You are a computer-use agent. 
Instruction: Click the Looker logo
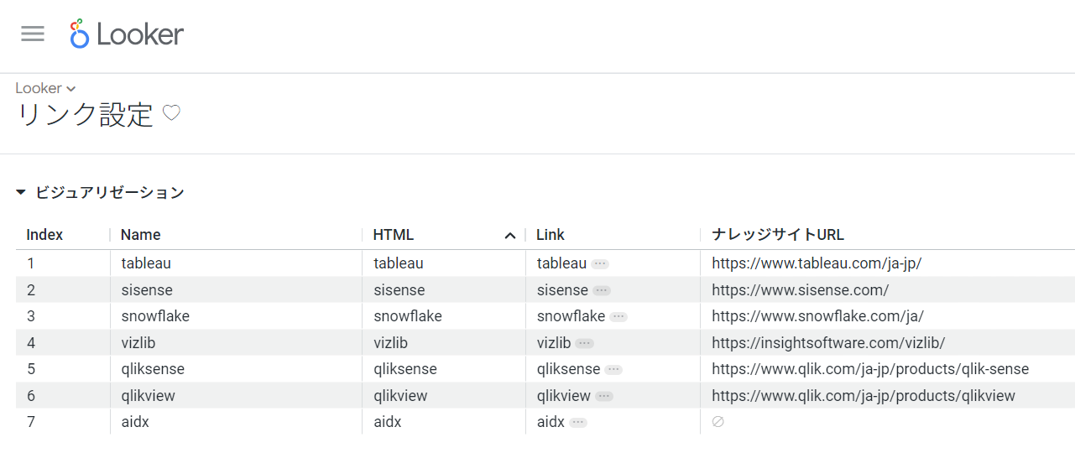click(128, 34)
